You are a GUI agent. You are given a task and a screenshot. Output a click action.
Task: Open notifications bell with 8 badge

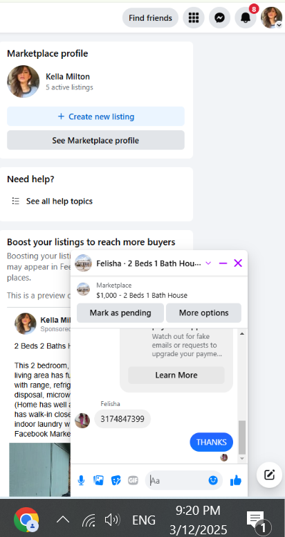click(x=246, y=18)
